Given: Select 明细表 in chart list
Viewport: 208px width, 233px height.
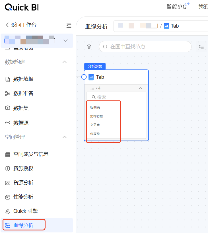Looking at the screenshot, I should pos(95,107).
